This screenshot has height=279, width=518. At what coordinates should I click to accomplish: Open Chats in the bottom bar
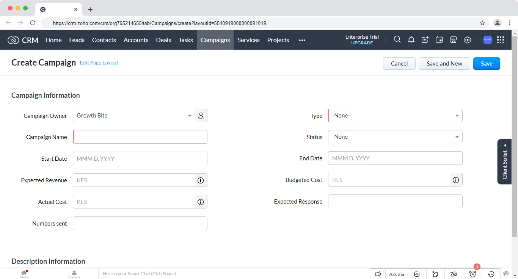click(24, 274)
